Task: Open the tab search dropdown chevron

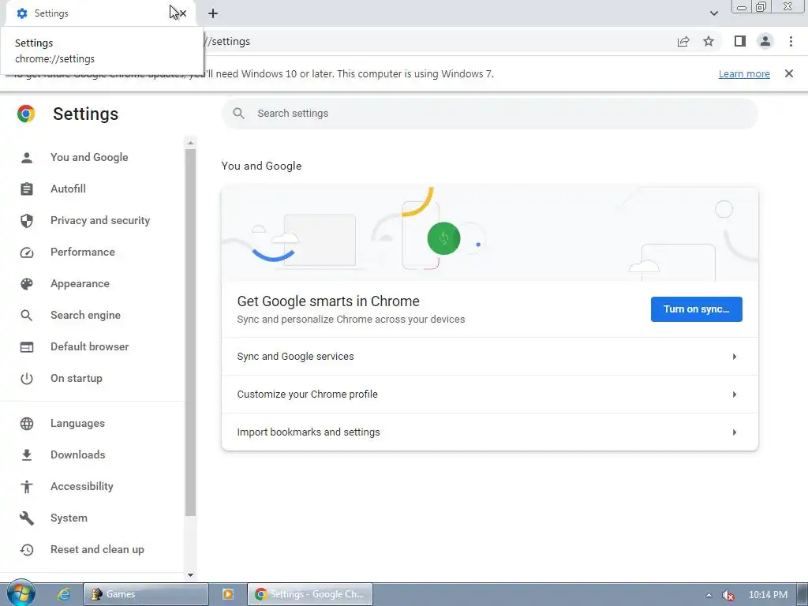Action: [713, 13]
